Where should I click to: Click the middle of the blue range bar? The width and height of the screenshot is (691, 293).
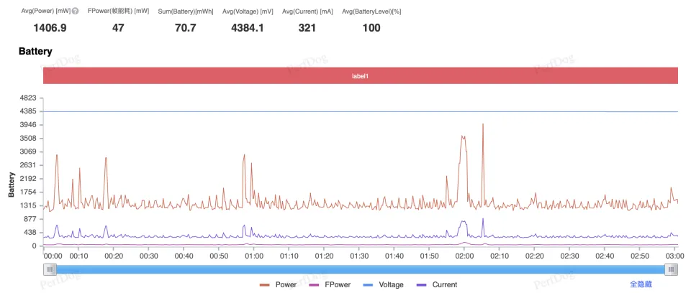tap(360, 269)
